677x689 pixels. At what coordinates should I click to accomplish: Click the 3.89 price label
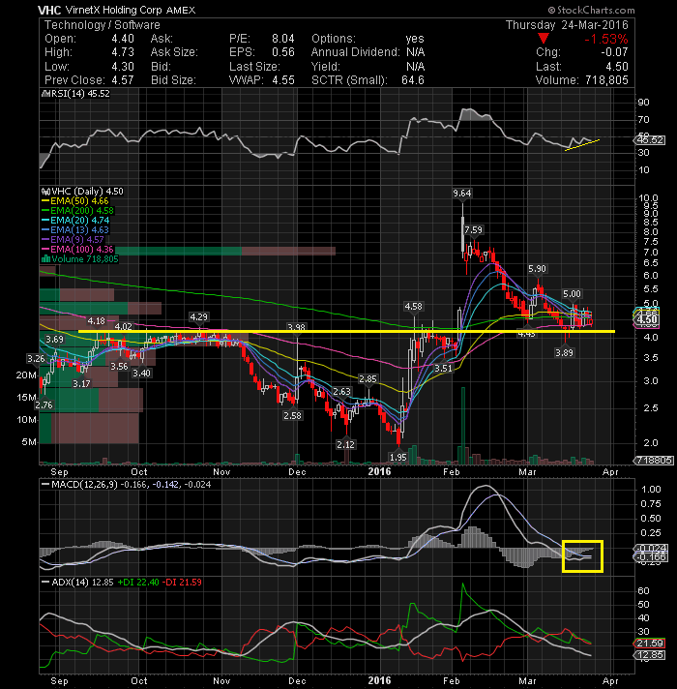tap(564, 353)
